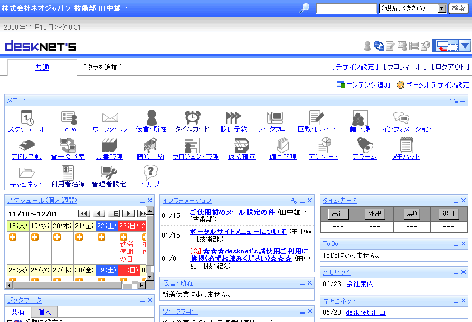Screen dimensions: 472x322
Task: Select the 共通 tab
Action: tap(42, 68)
